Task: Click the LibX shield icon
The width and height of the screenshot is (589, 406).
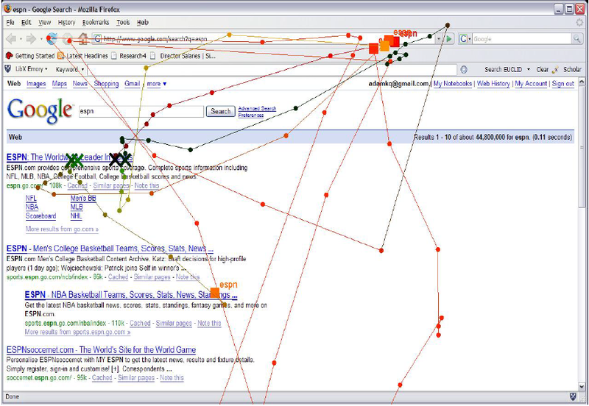Action: point(8,69)
